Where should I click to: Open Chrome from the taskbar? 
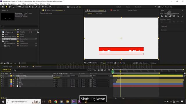[x=56, y=101]
